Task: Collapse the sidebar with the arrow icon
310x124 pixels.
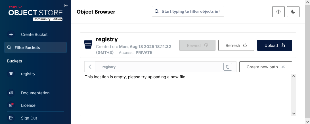Action: tap(66, 5)
